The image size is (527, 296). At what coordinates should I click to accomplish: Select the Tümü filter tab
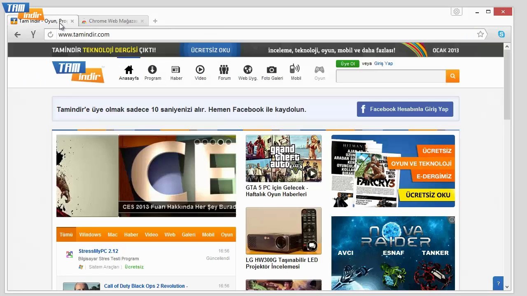(66, 235)
